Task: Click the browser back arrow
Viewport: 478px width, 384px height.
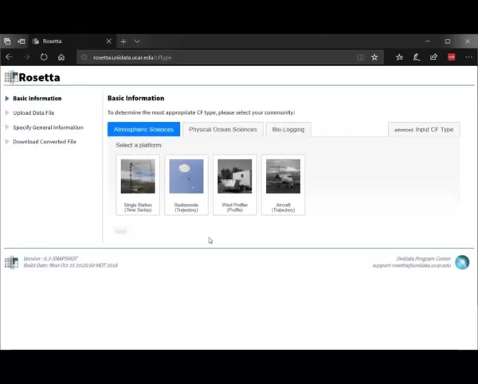Action: click(x=9, y=57)
